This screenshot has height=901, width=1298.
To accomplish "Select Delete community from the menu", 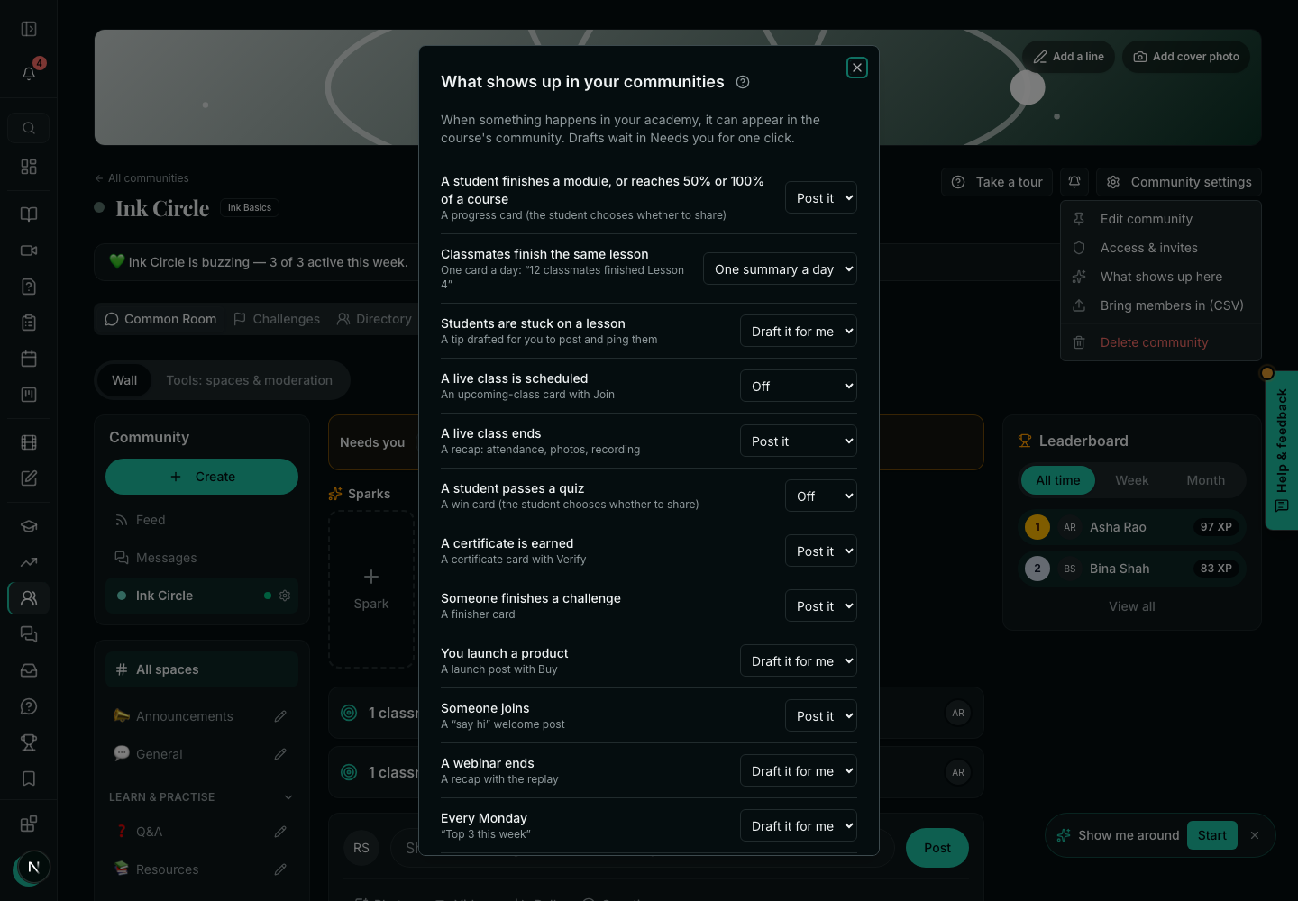I will click(x=1161, y=342).
